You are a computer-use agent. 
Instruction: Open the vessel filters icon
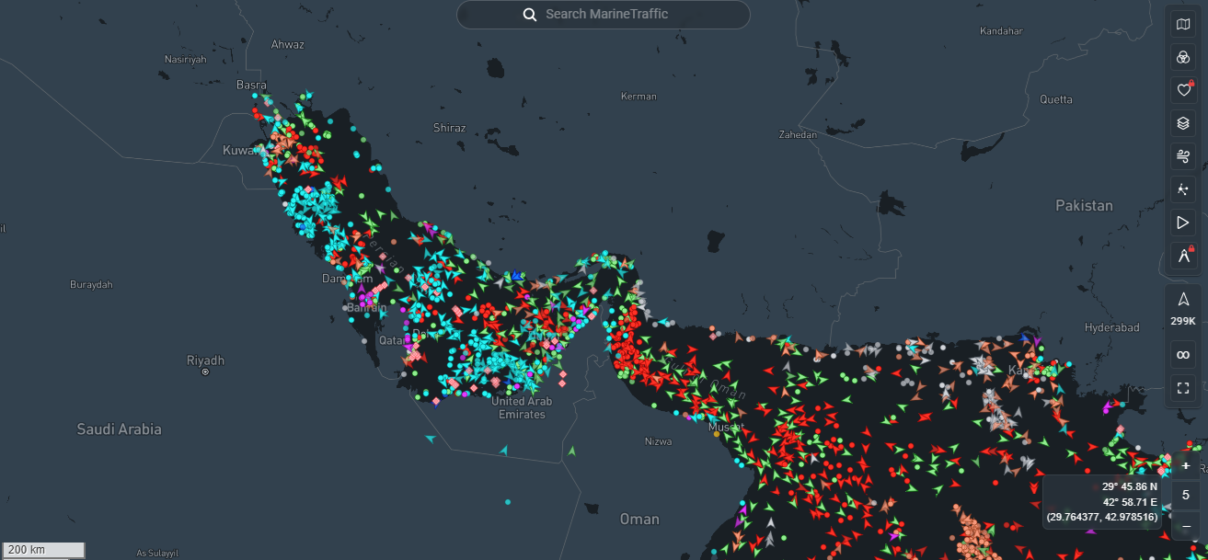(1183, 57)
